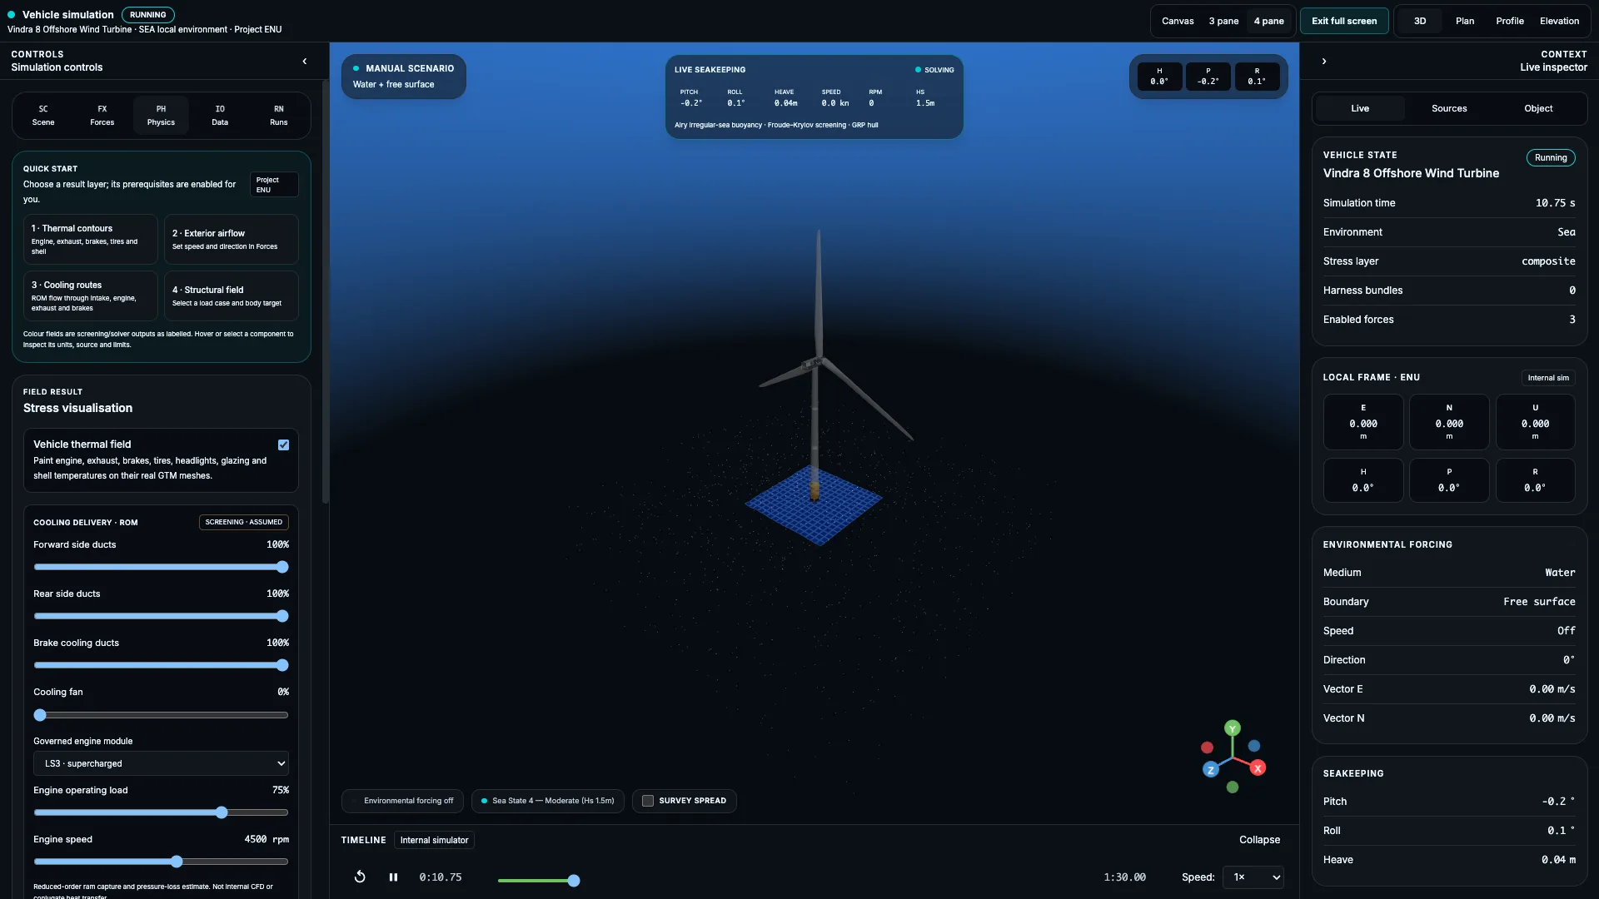Click the Internal sim badge
The image size is (1599, 899).
coord(1548,378)
